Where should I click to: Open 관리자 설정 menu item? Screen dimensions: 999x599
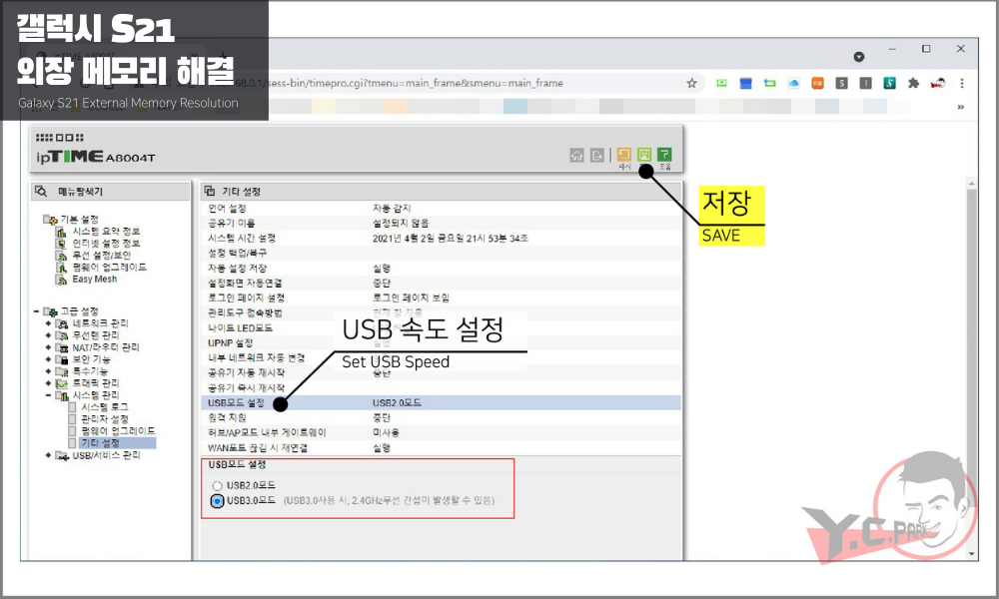pos(105,419)
